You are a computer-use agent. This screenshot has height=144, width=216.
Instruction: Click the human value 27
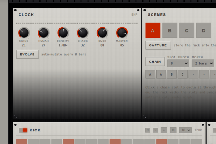[44, 45]
